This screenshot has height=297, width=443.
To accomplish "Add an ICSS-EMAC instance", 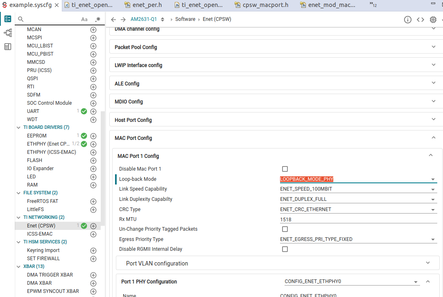I will pos(93,234).
